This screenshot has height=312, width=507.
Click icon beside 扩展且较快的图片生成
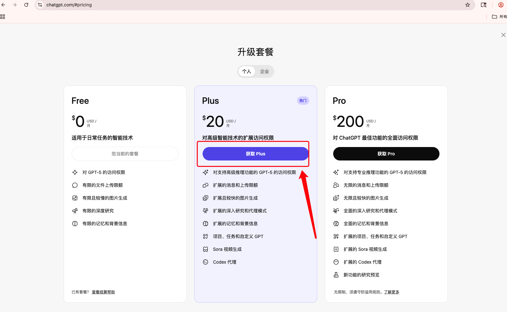[205, 198]
